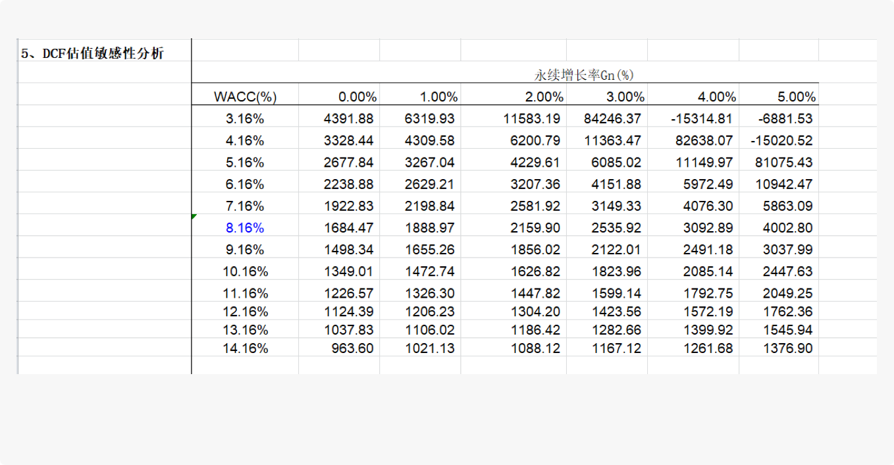Select the WACC(%) column header cell
The height and width of the screenshot is (465, 894).
pos(245,97)
